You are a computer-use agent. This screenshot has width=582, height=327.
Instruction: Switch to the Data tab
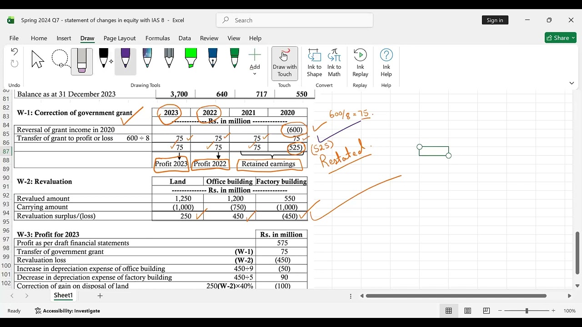click(x=185, y=38)
